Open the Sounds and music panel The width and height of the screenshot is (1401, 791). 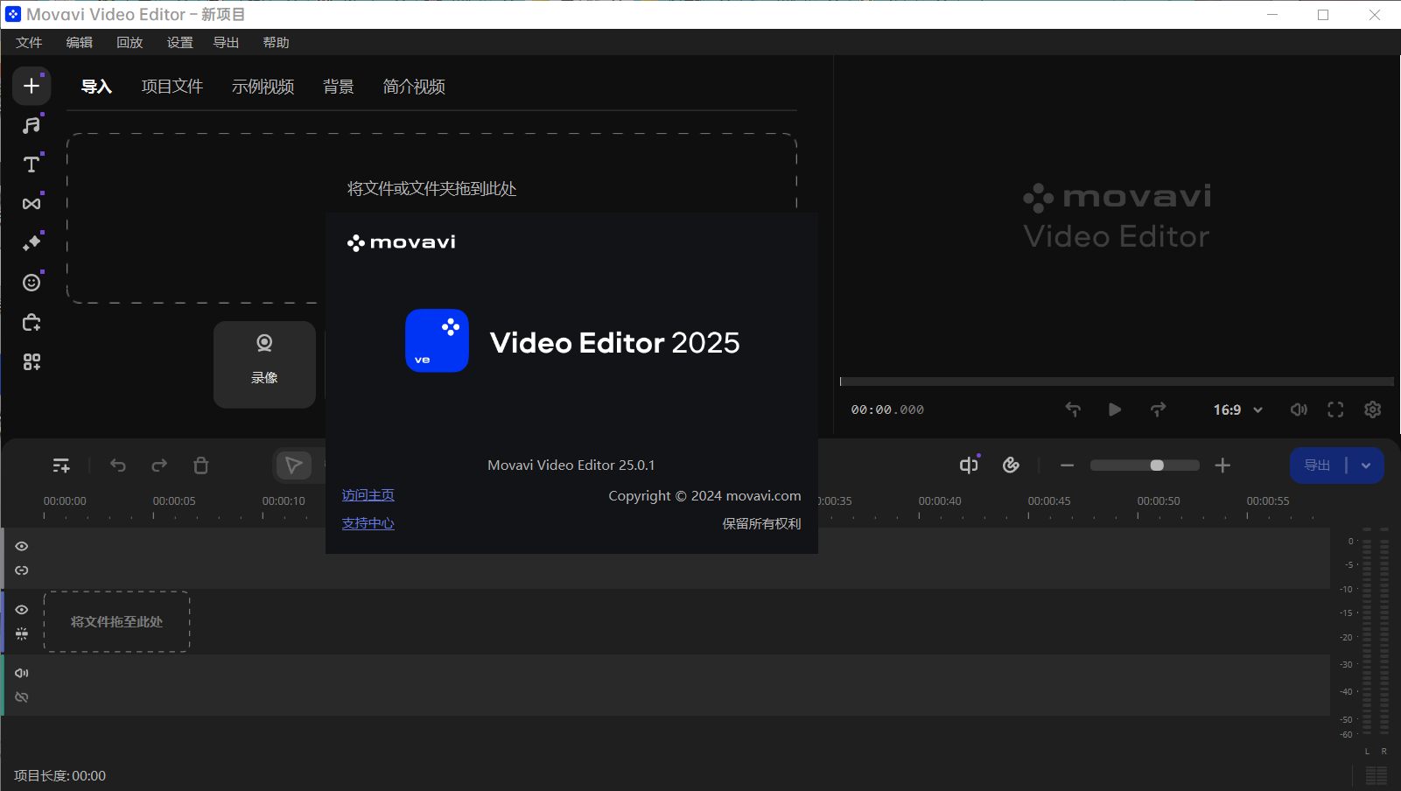[x=32, y=125]
